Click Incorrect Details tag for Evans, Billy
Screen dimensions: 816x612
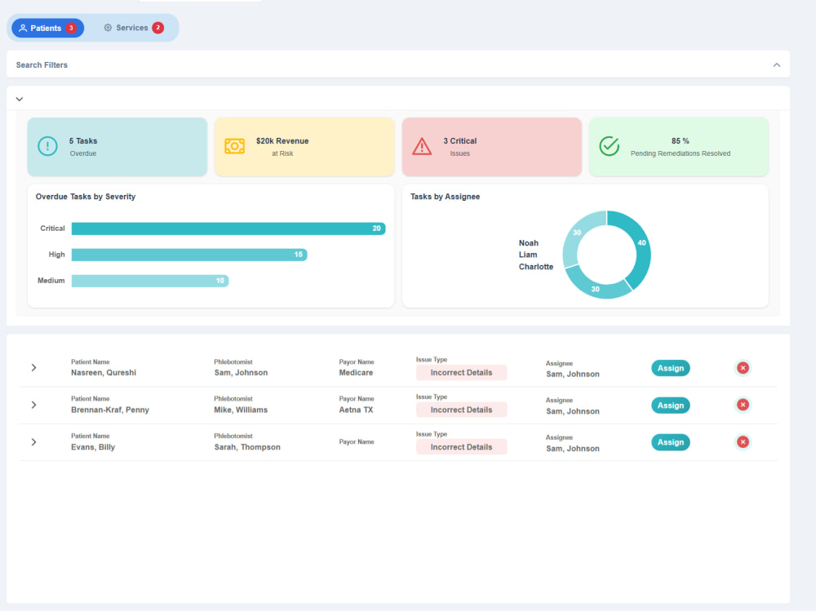(x=461, y=447)
